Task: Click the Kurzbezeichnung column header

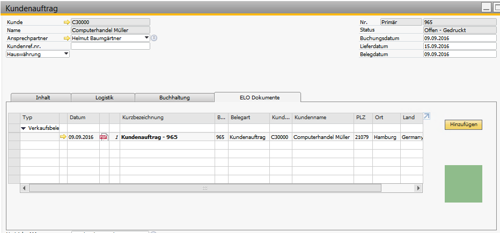Action: tap(167, 118)
